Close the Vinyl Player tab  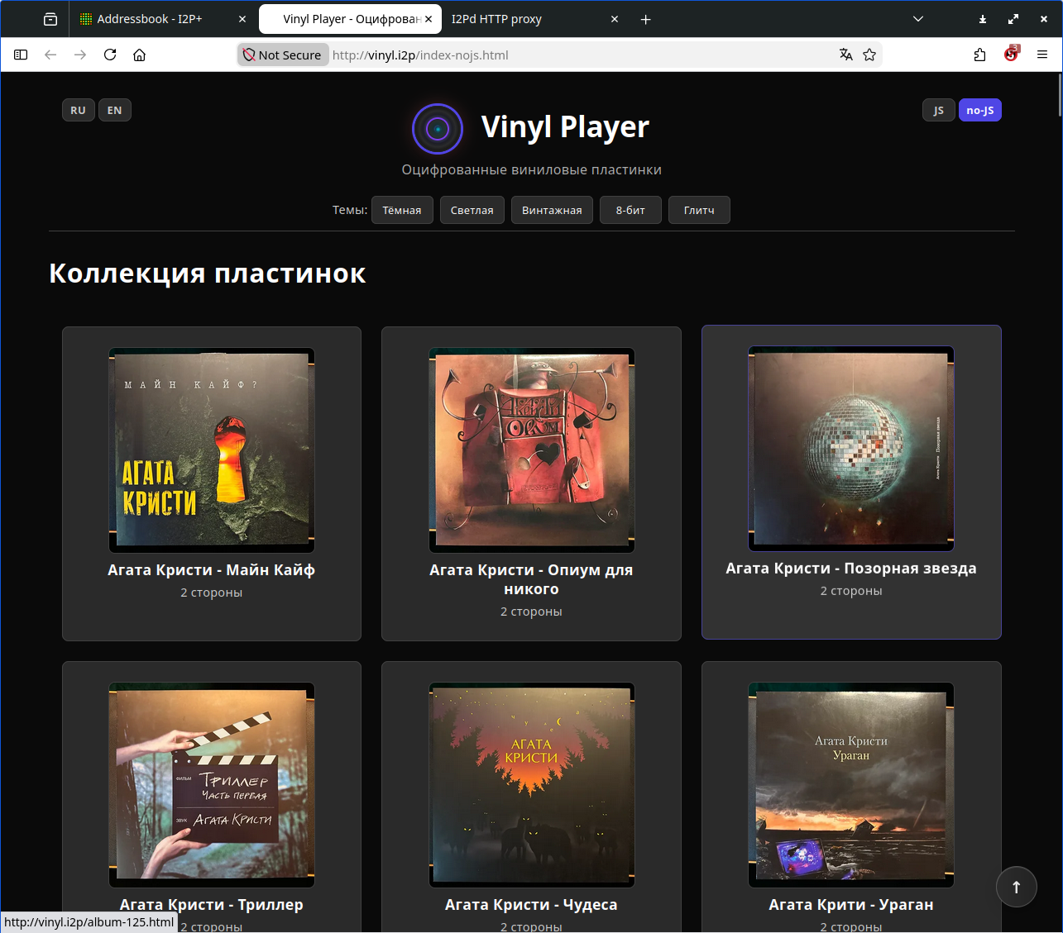(x=429, y=19)
